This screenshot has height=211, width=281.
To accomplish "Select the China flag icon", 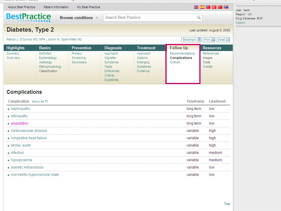I will point(220,7).
